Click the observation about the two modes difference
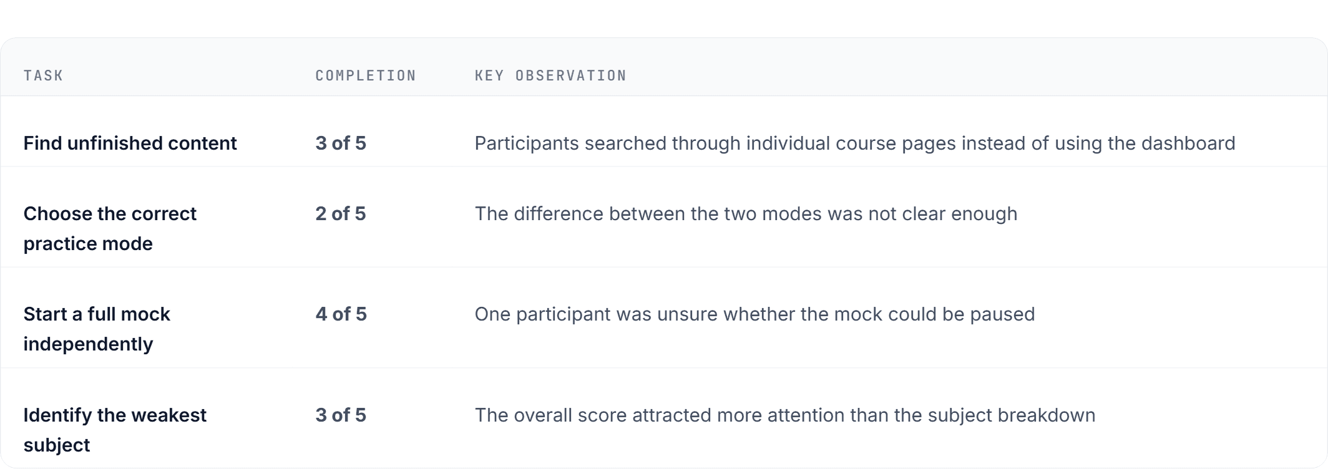1328x469 pixels. (746, 213)
